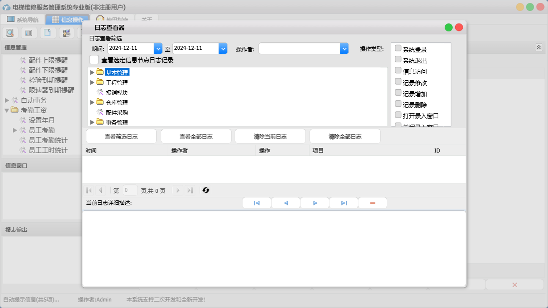Select the 信息操作 tab
This screenshot has width=548, height=308.
[x=67, y=20]
